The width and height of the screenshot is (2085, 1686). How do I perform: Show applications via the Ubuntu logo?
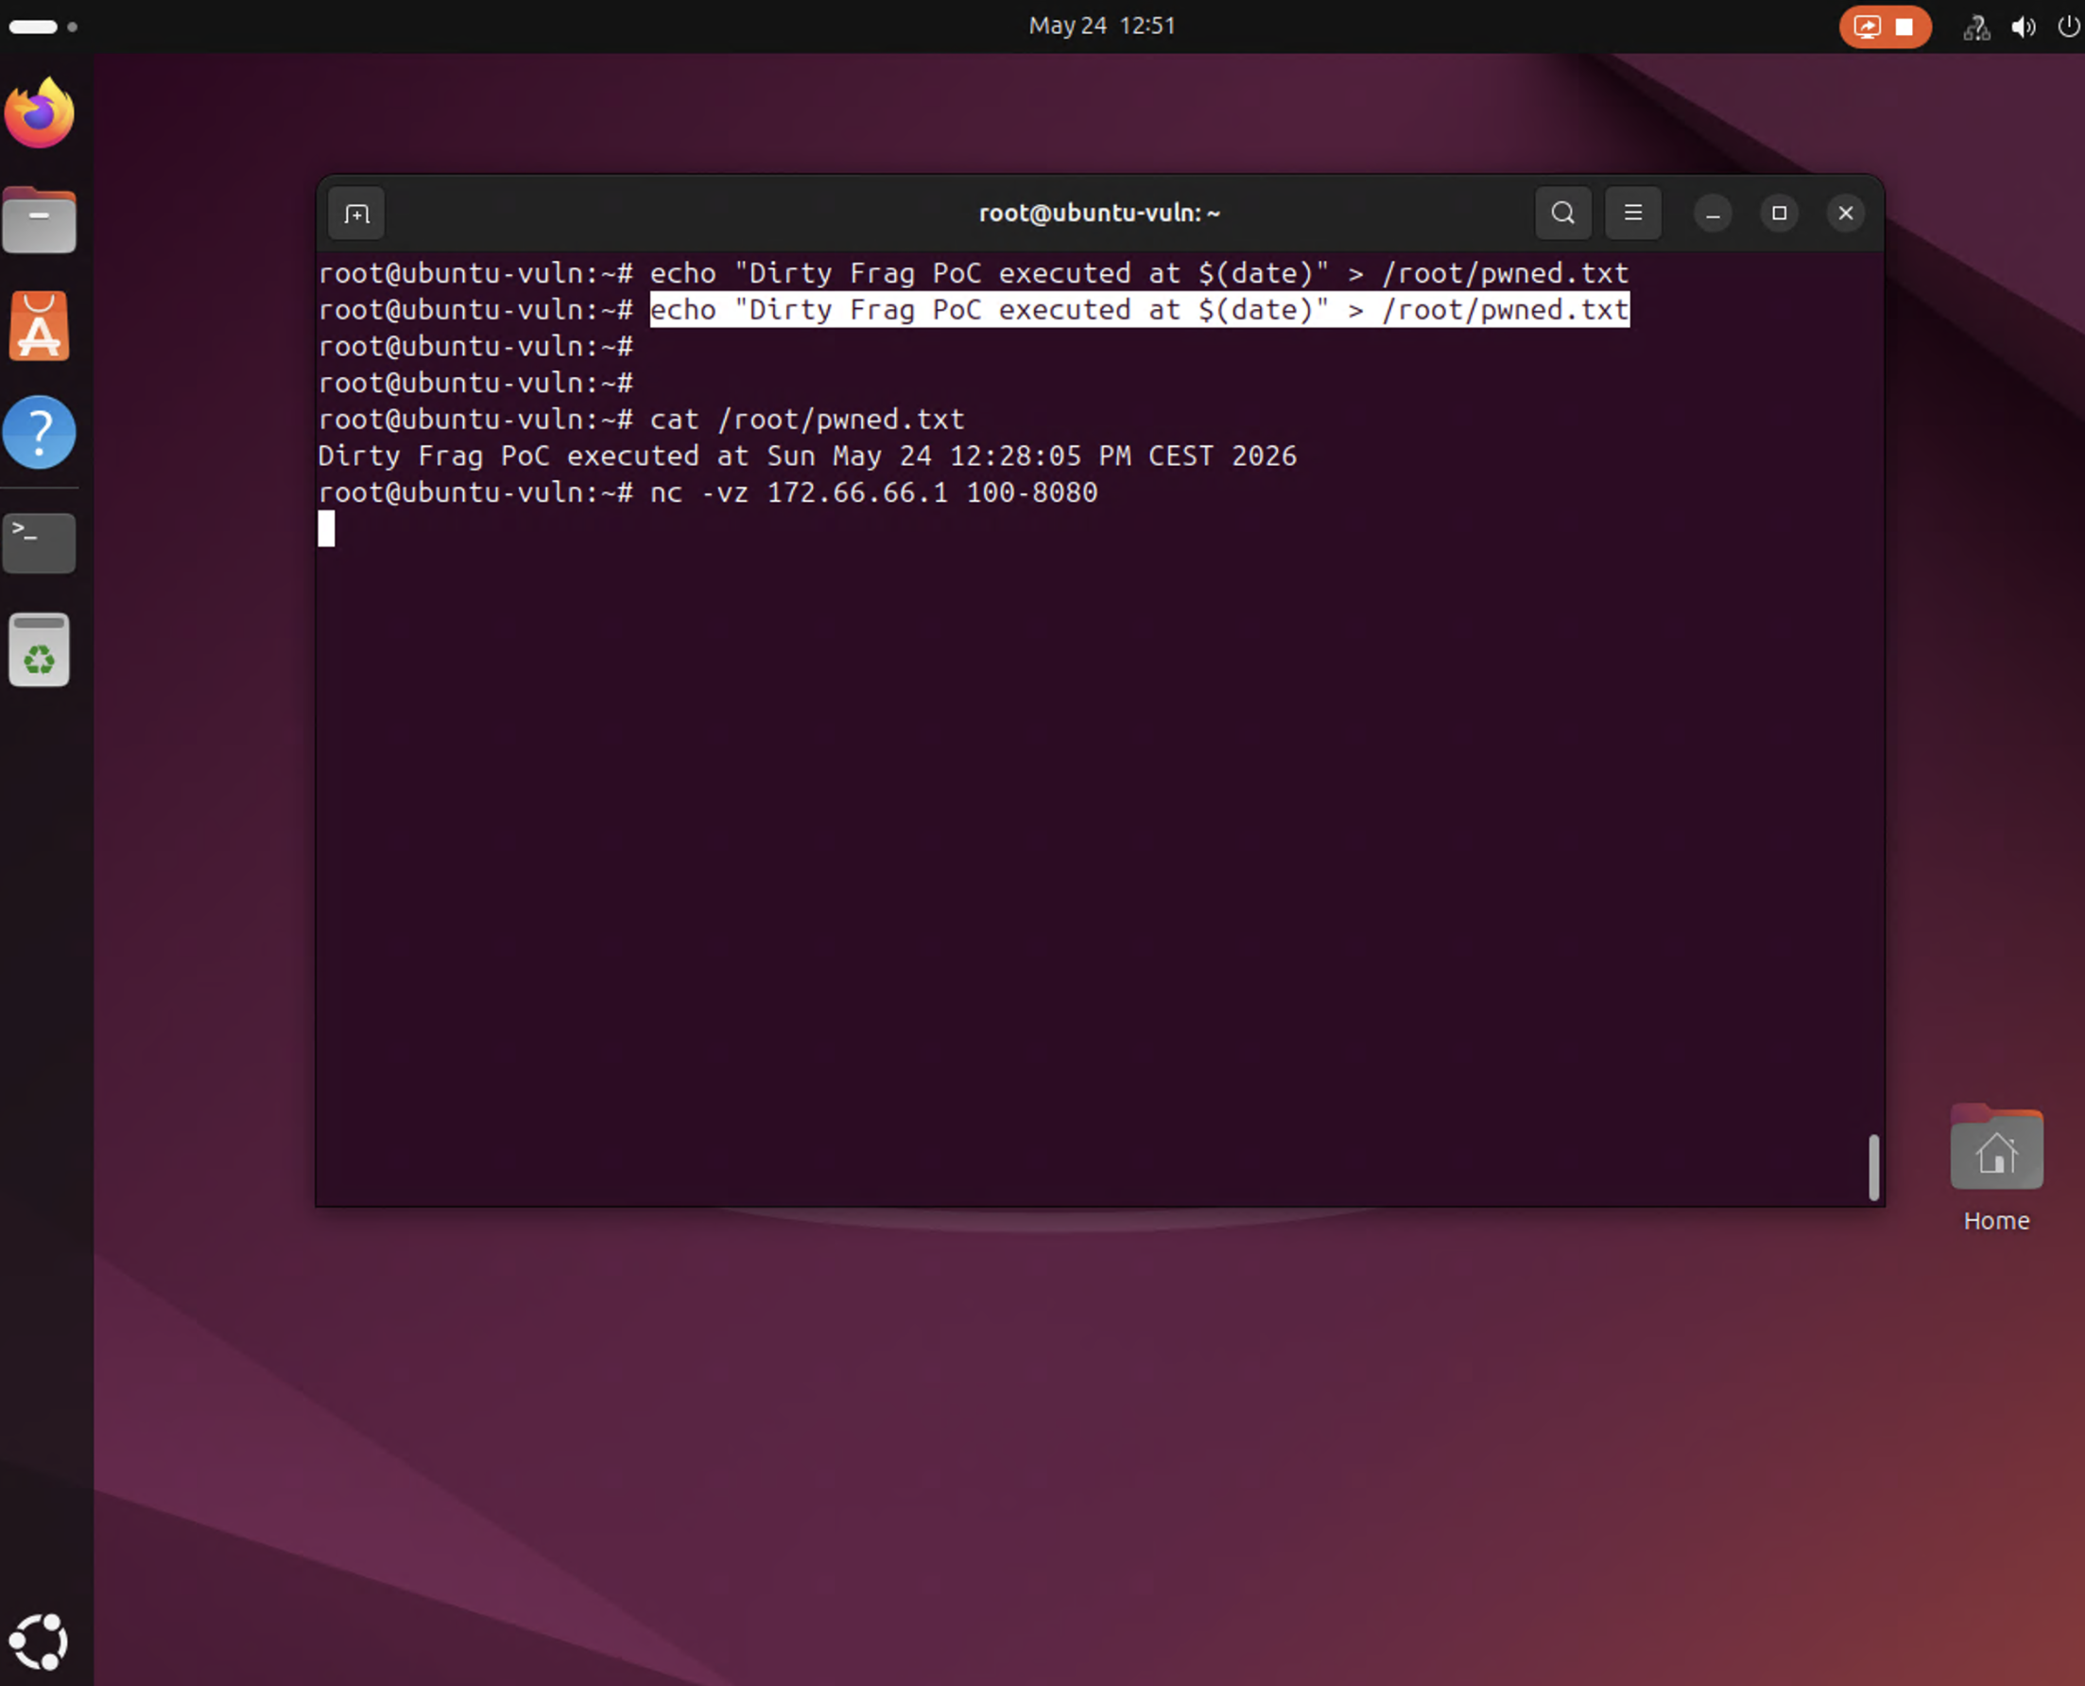point(39,1642)
